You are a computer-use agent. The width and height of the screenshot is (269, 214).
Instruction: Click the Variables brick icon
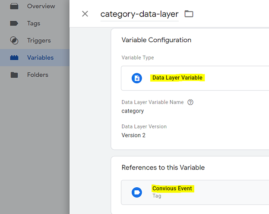point(14,57)
